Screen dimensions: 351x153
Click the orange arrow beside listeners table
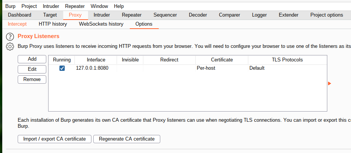330,83
